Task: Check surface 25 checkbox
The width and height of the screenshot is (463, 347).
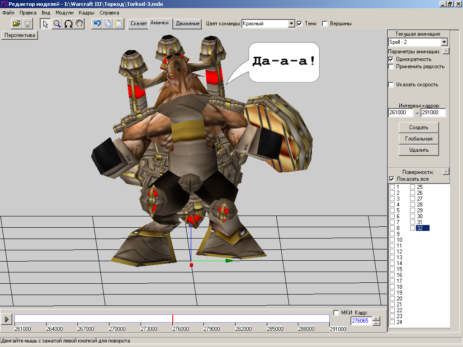Action: tap(412, 187)
